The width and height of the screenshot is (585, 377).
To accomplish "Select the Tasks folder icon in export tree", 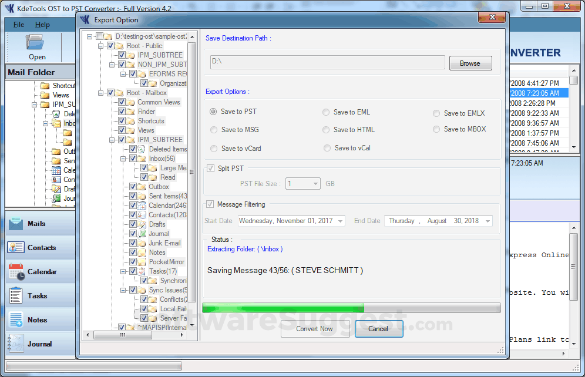I will click(142, 271).
